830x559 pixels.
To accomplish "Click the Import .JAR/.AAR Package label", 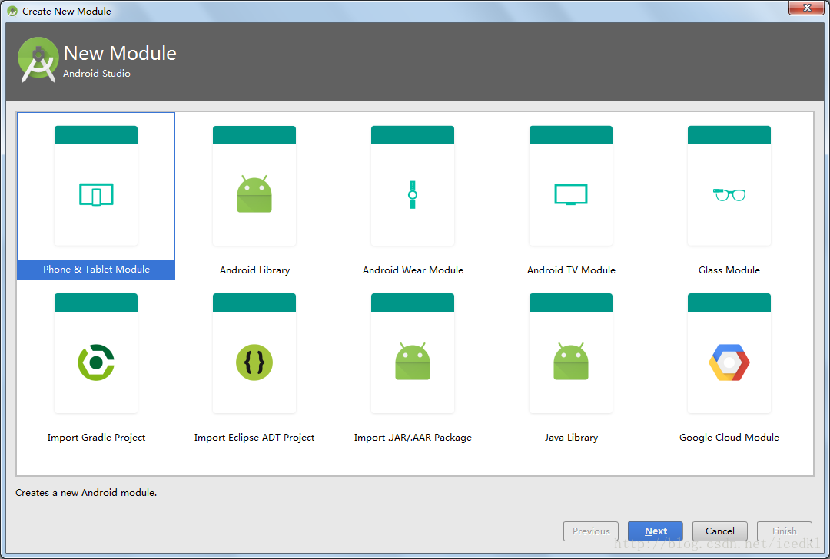I will 413,438.
